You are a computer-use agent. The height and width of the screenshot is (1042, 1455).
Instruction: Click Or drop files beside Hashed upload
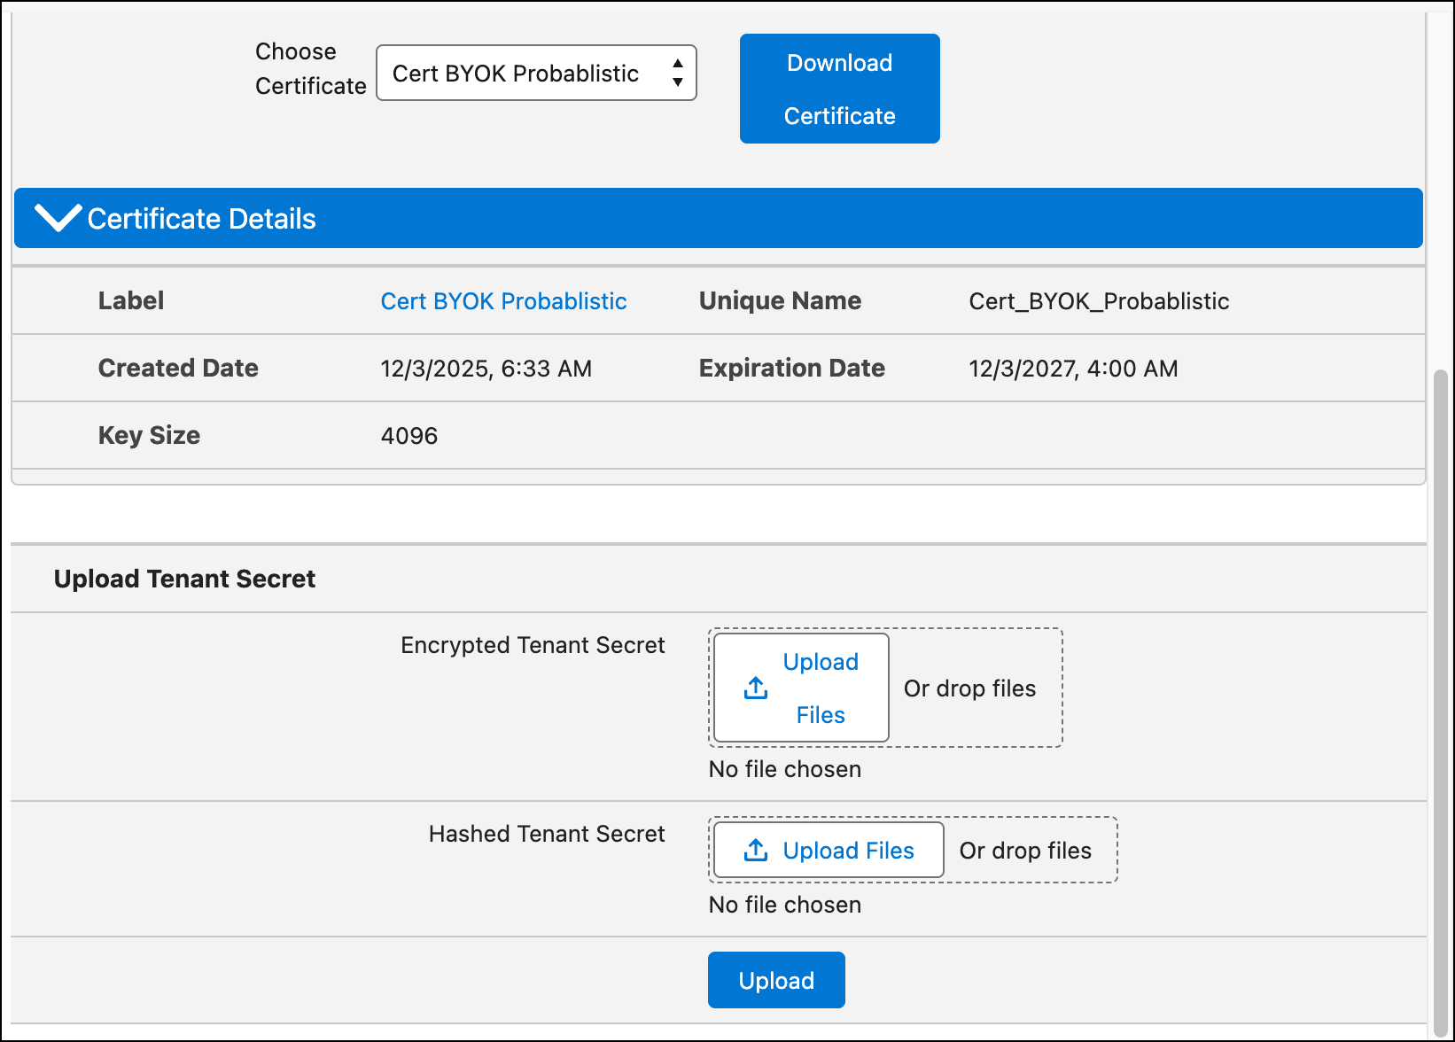(x=1025, y=851)
